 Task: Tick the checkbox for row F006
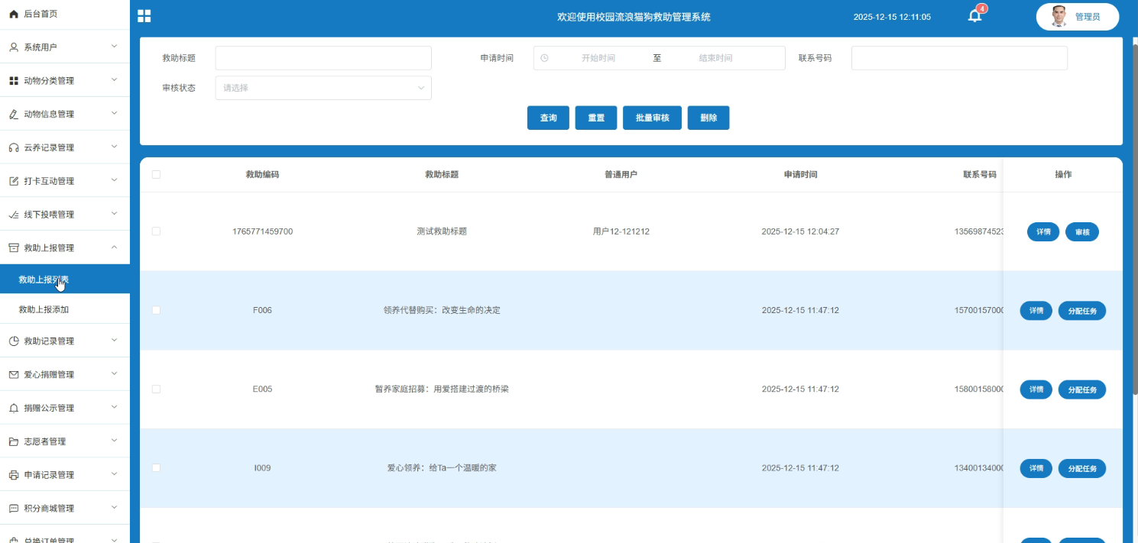(x=156, y=310)
